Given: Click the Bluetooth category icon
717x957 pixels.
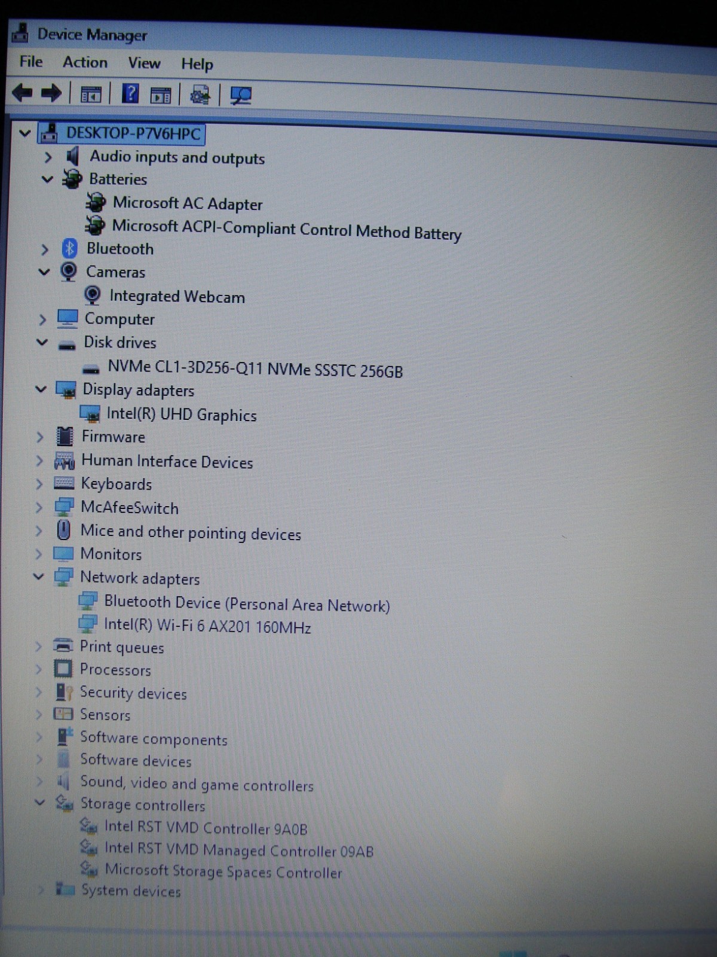Looking at the screenshot, I should tap(70, 248).
